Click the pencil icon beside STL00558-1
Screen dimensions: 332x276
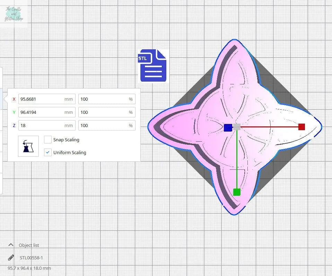[x=11, y=258]
